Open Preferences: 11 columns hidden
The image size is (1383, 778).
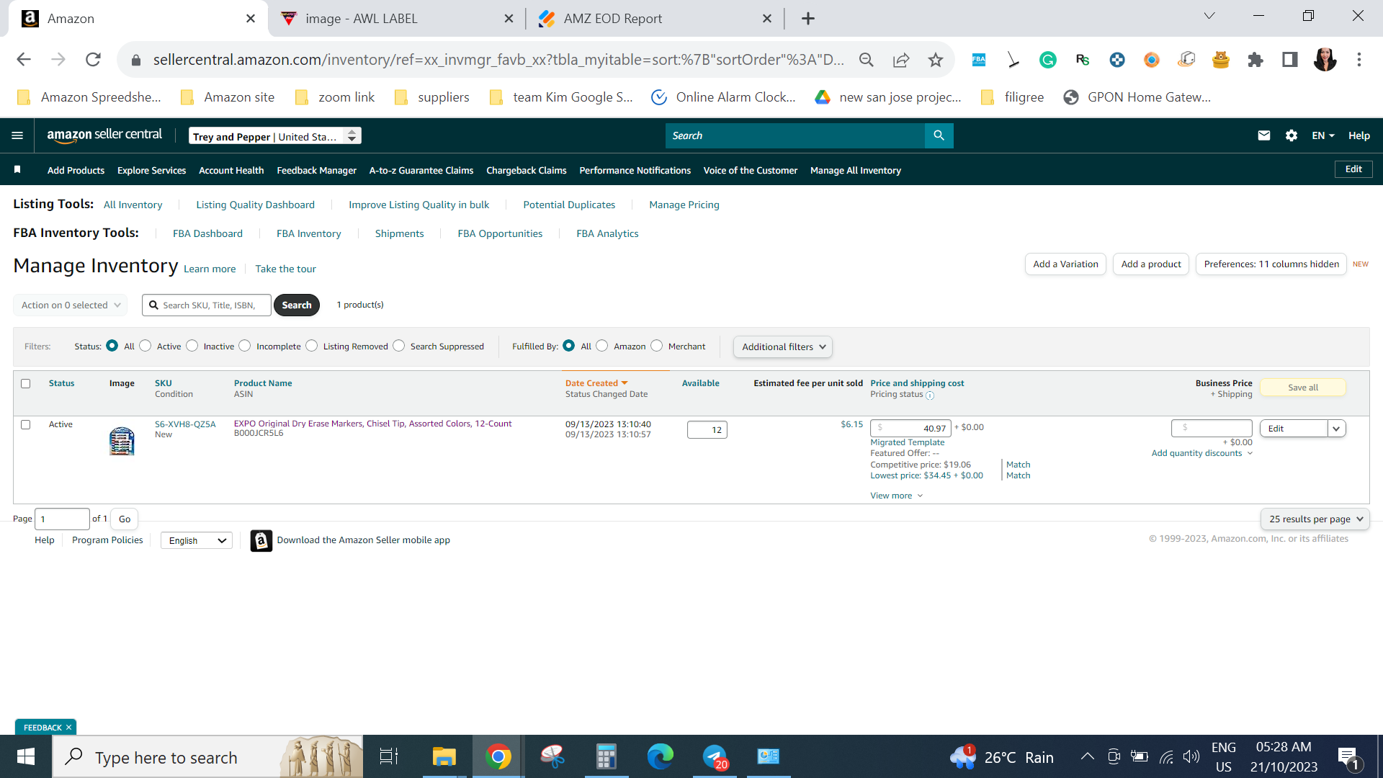pyautogui.click(x=1271, y=264)
